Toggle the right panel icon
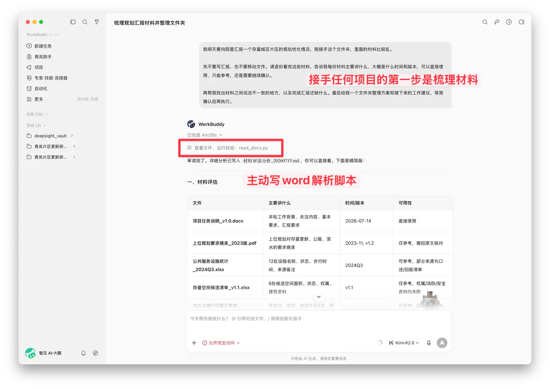 pyautogui.click(x=521, y=22)
